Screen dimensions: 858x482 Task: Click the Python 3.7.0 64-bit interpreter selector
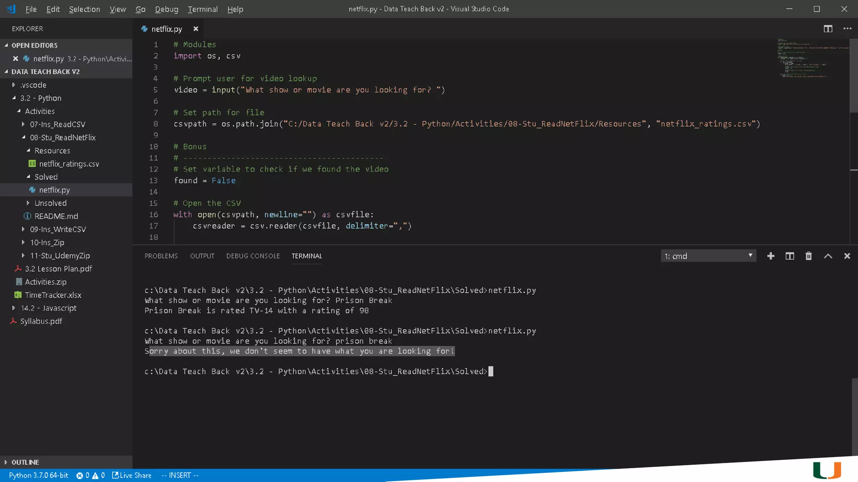39,475
